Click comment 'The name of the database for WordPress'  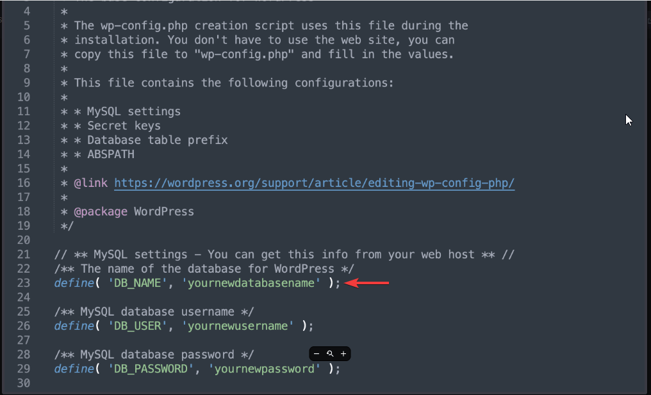204,269
